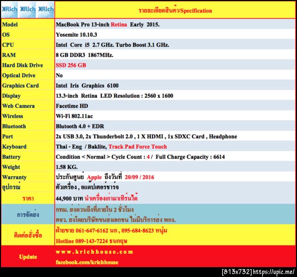Select the "Hard Disk Drive" row label
Image resolution: width=297 pixels, height=277 pixels.
pyautogui.click(x=23, y=65)
